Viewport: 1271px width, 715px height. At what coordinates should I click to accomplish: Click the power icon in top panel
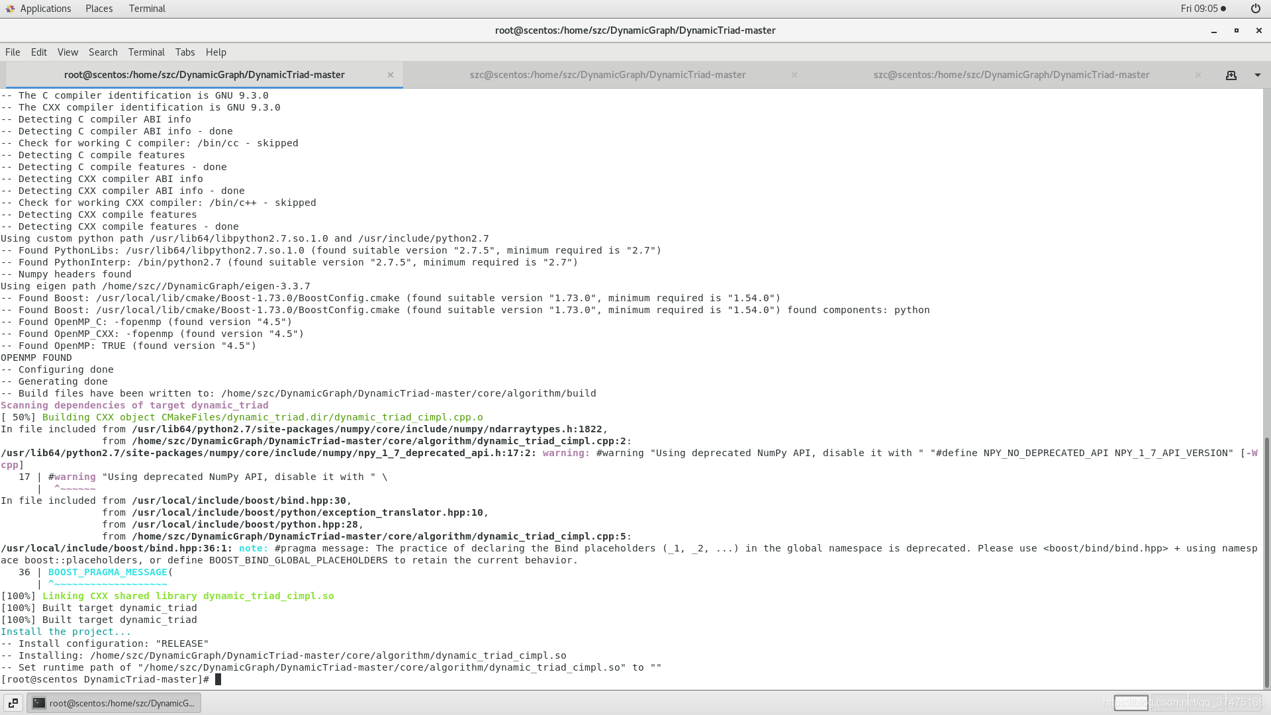(x=1255, y=9)
